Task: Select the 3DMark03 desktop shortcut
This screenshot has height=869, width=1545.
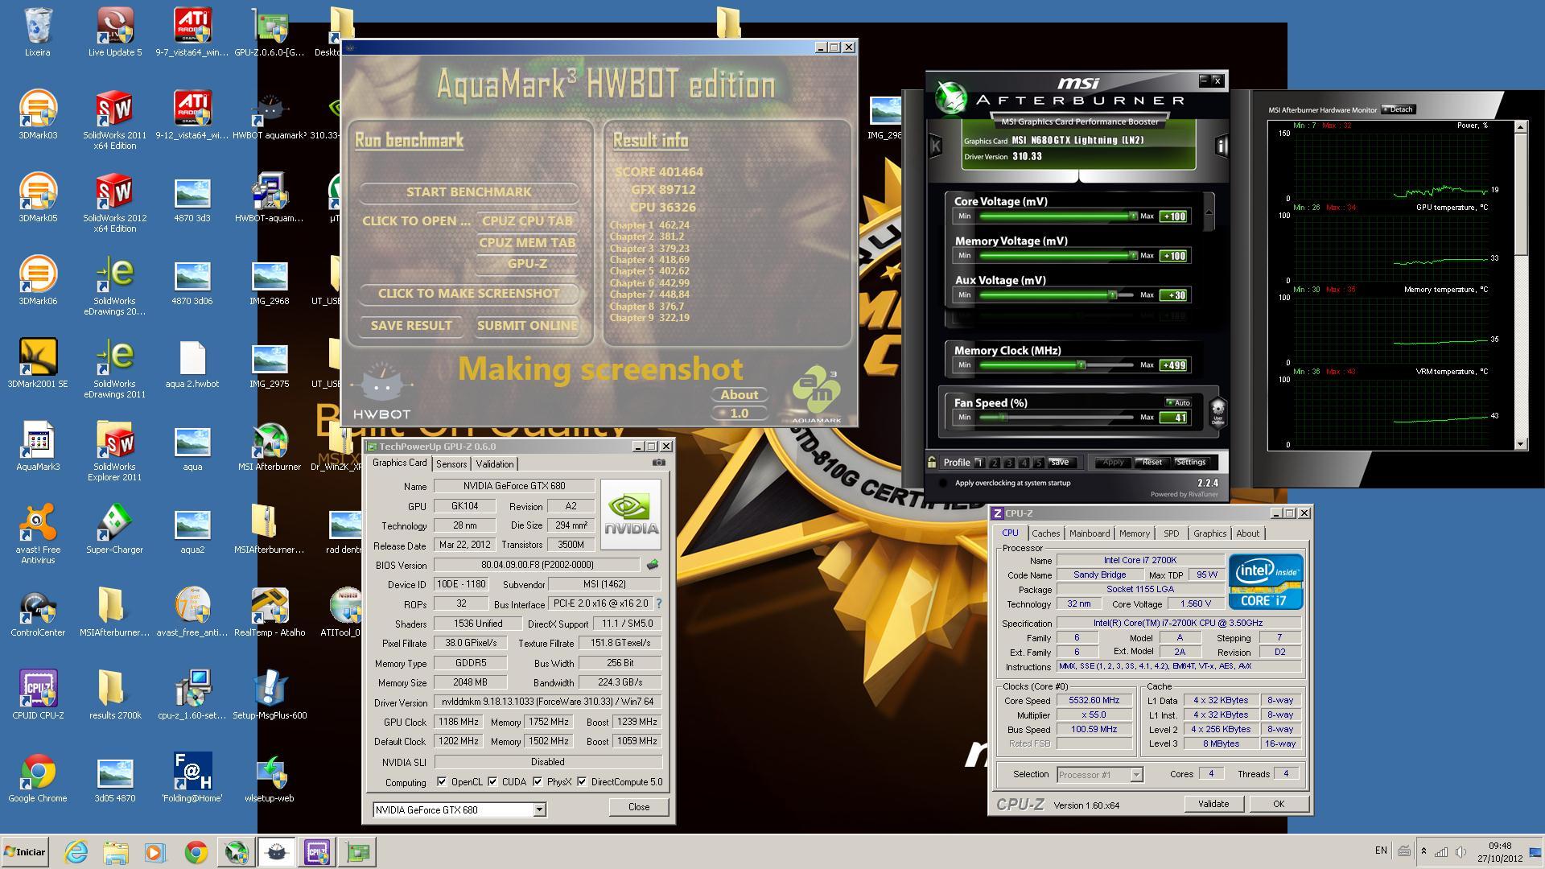Action: pos(38,115)
